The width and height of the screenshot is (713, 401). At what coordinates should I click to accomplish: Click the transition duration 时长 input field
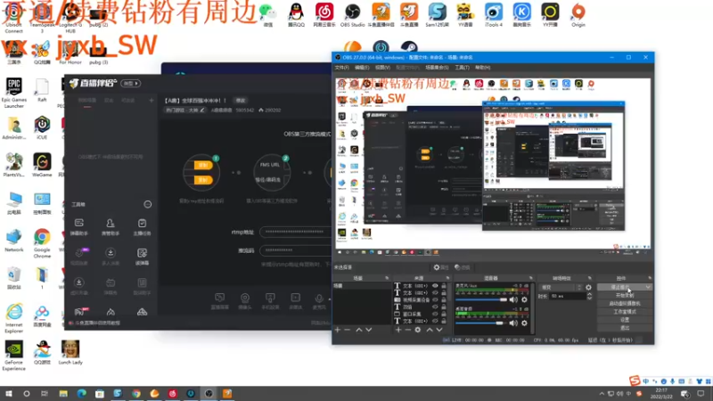568,296
